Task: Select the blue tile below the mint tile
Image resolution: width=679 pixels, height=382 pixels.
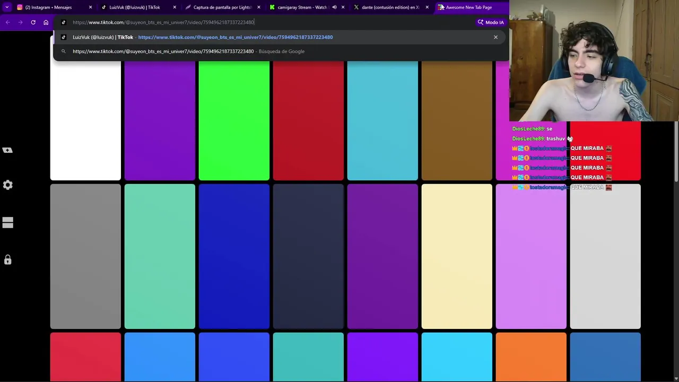Action: [160, 357]
